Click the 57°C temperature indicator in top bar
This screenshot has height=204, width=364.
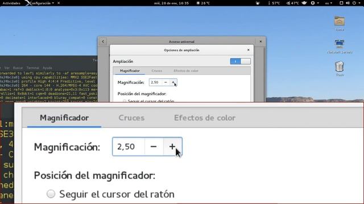pos(274,3)
